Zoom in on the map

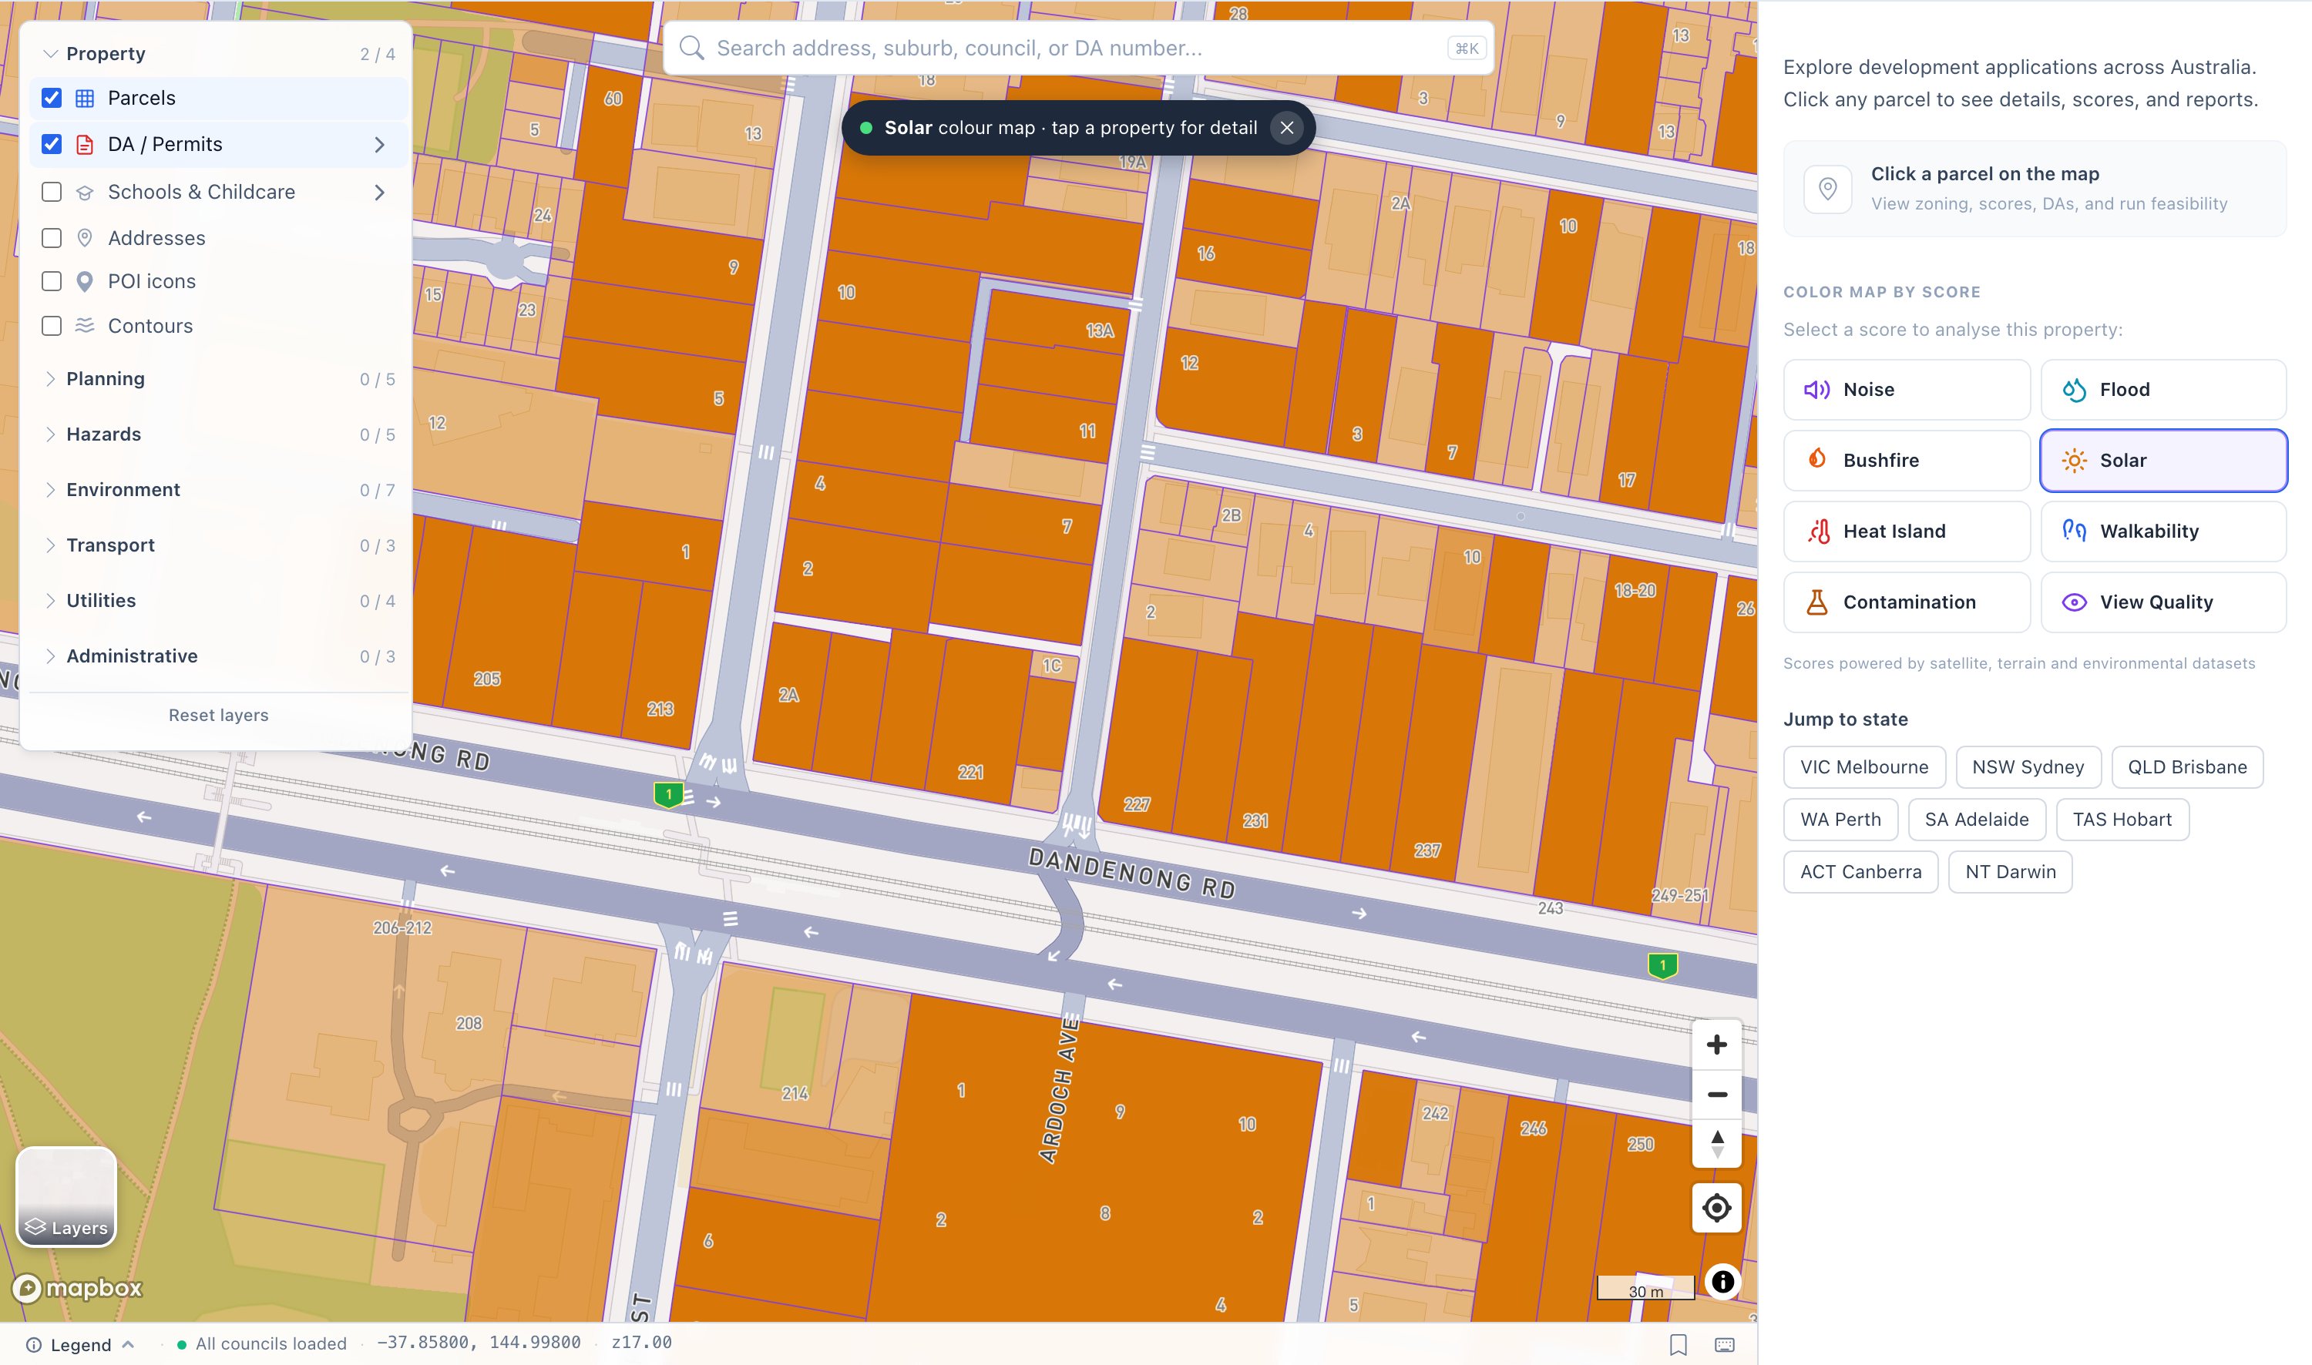click(x=1716, y=1045)
